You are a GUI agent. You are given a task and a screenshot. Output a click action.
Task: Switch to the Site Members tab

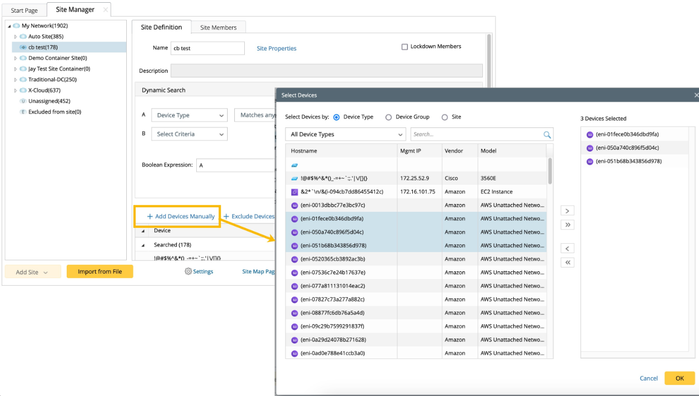click(218, 28)
